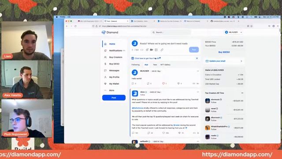Click Follow under deso username

142,95
